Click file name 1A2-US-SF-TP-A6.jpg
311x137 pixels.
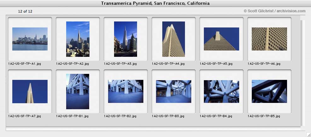click(264, 64)
